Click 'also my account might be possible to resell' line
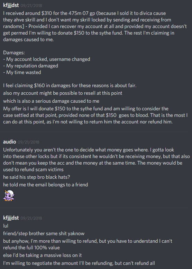The width and height of the screenshot is (192, 269). click(63, 93)
